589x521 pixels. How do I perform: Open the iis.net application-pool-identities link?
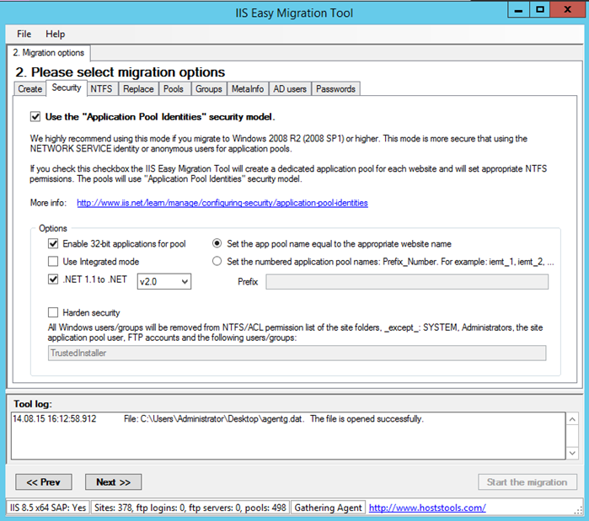click(x=222, y=203)
